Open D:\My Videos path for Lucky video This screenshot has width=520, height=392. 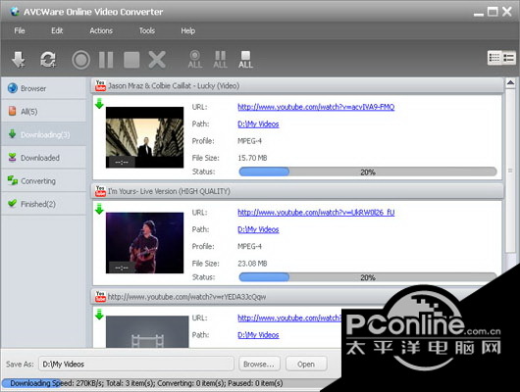point(258,123)
